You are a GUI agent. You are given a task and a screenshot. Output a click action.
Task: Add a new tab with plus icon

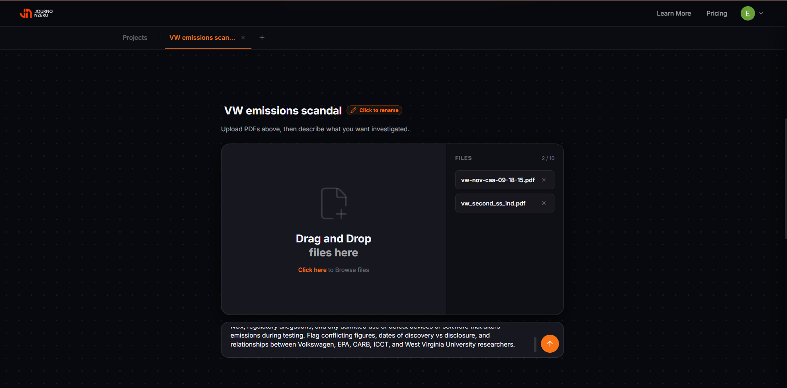262,38
